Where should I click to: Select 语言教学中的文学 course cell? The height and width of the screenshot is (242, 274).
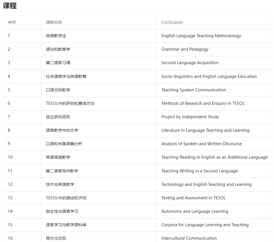pos(62,130)
